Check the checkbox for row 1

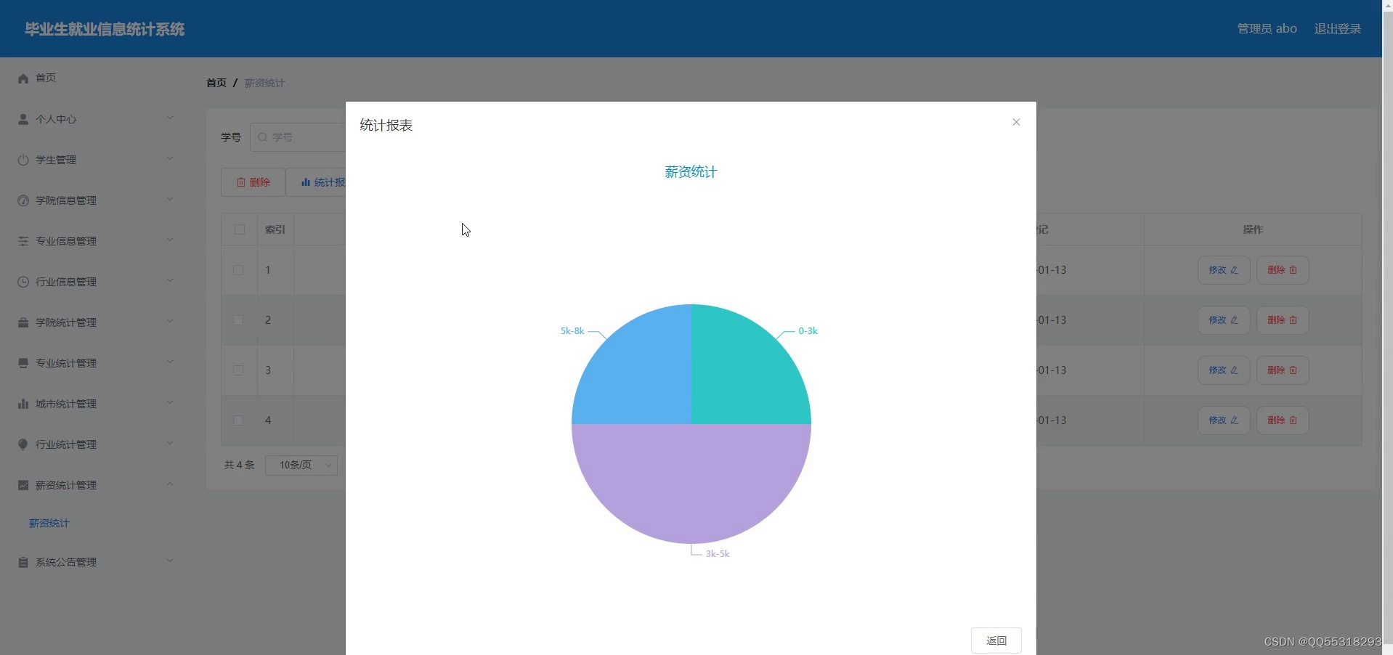pyautogui.click(x=238, y=270)
